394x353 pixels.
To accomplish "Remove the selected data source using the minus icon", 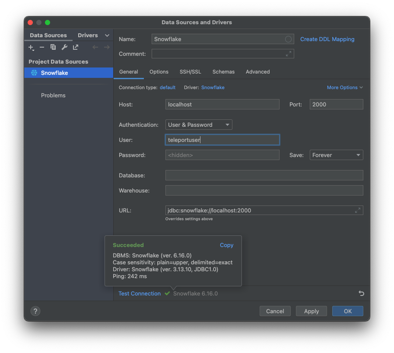I will click(41, 47).
